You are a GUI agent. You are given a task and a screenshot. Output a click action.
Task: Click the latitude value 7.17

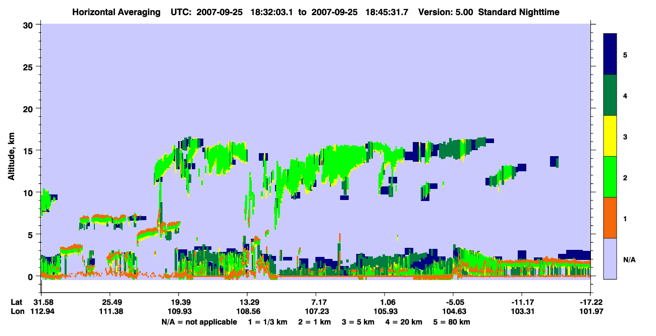coord(315,302)
